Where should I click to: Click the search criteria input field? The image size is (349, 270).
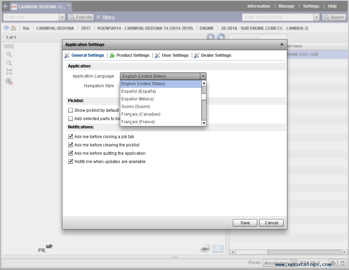[278, 17]
